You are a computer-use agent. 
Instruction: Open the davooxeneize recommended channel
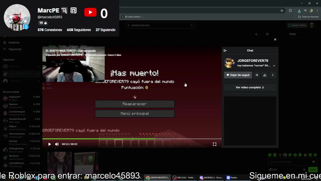tap(21, 135)
